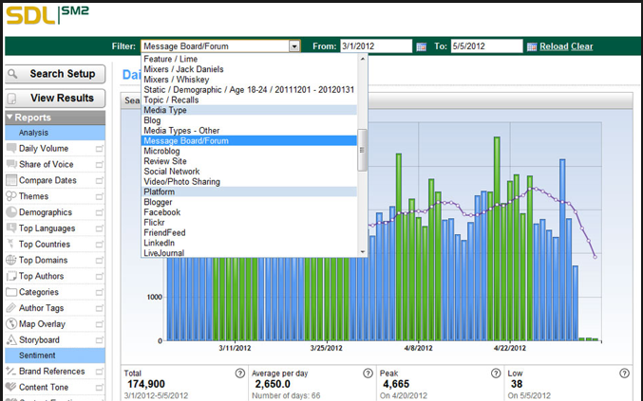Click the Search Setup button
Image resolution: width=643 pixels, height=401 pixels.
point(53,74)
